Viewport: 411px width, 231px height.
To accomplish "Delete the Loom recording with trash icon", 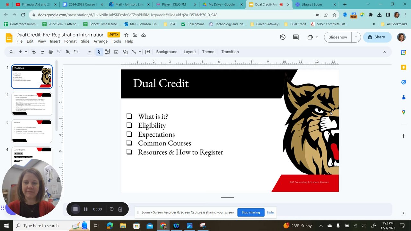I will (120, 209).
